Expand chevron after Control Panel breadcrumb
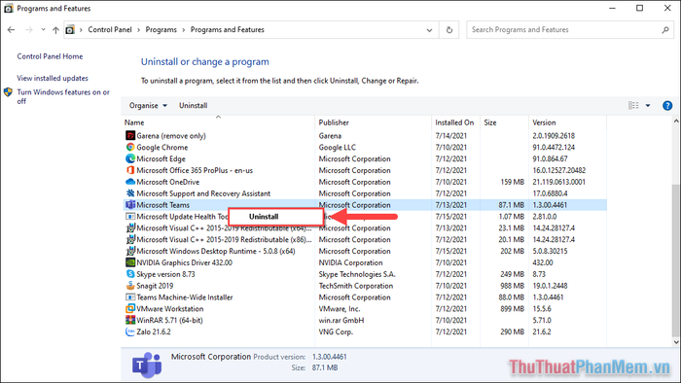Viewport: 681px width, 383px height. pos(138,30)
